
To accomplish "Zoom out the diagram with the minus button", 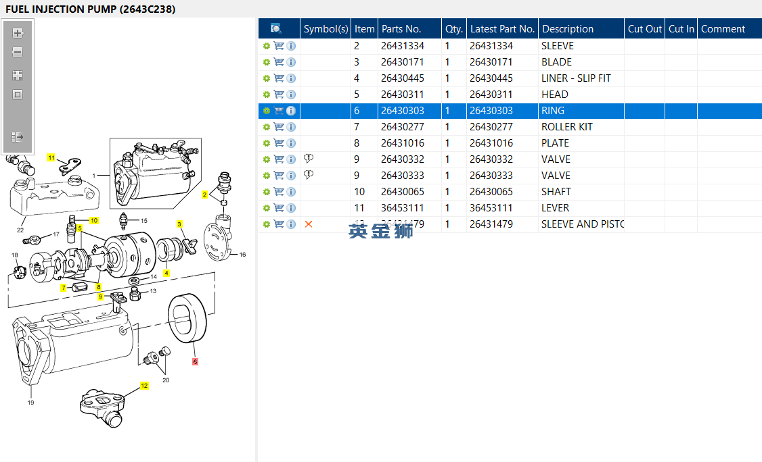I will pos(18,52).
